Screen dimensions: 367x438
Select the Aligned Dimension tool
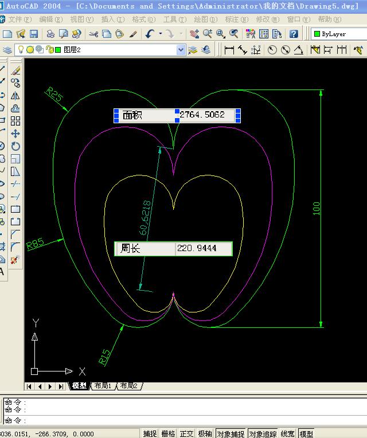(242, 50)
